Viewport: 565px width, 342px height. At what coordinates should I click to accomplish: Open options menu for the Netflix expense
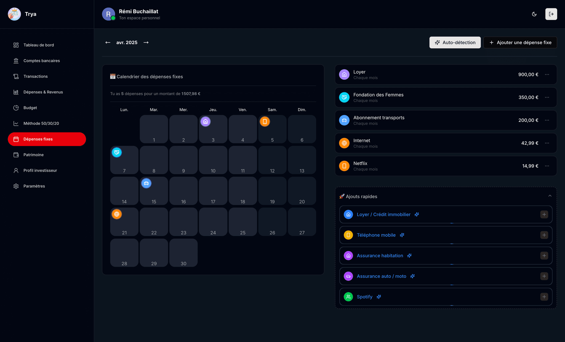coord(547,166)
